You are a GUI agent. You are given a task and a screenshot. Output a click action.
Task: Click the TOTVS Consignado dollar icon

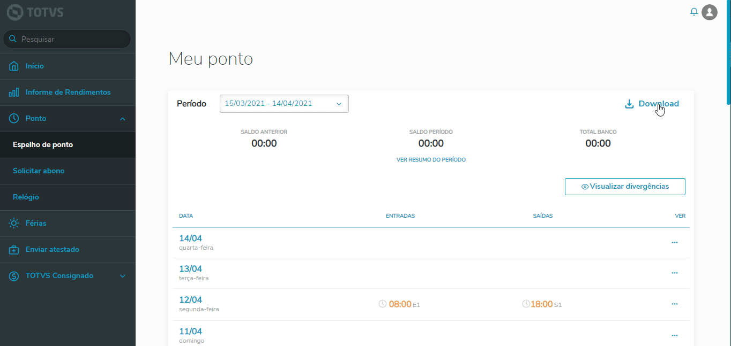14,276
